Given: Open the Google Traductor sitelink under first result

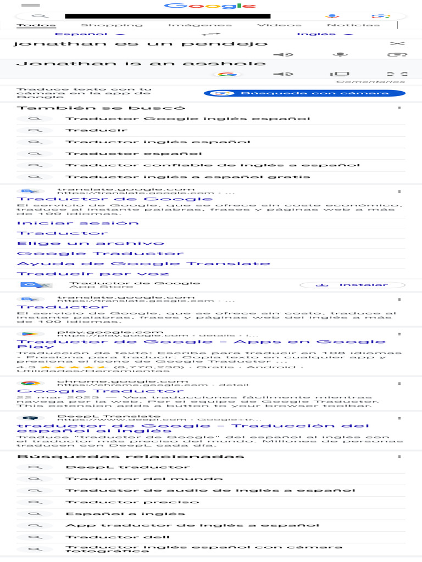Looking at the screenshot, I should 100,254.
